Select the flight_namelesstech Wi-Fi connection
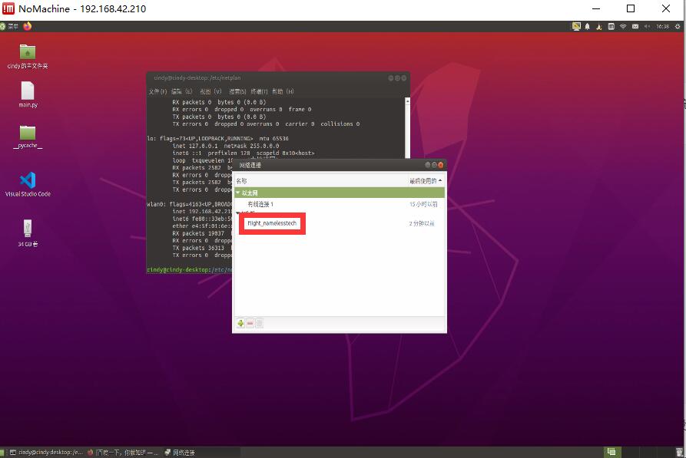686x458 pixels. pos(272,223)
